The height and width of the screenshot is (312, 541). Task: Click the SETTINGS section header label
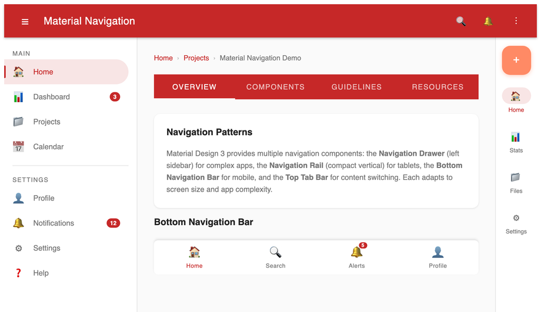click(31, 180)
